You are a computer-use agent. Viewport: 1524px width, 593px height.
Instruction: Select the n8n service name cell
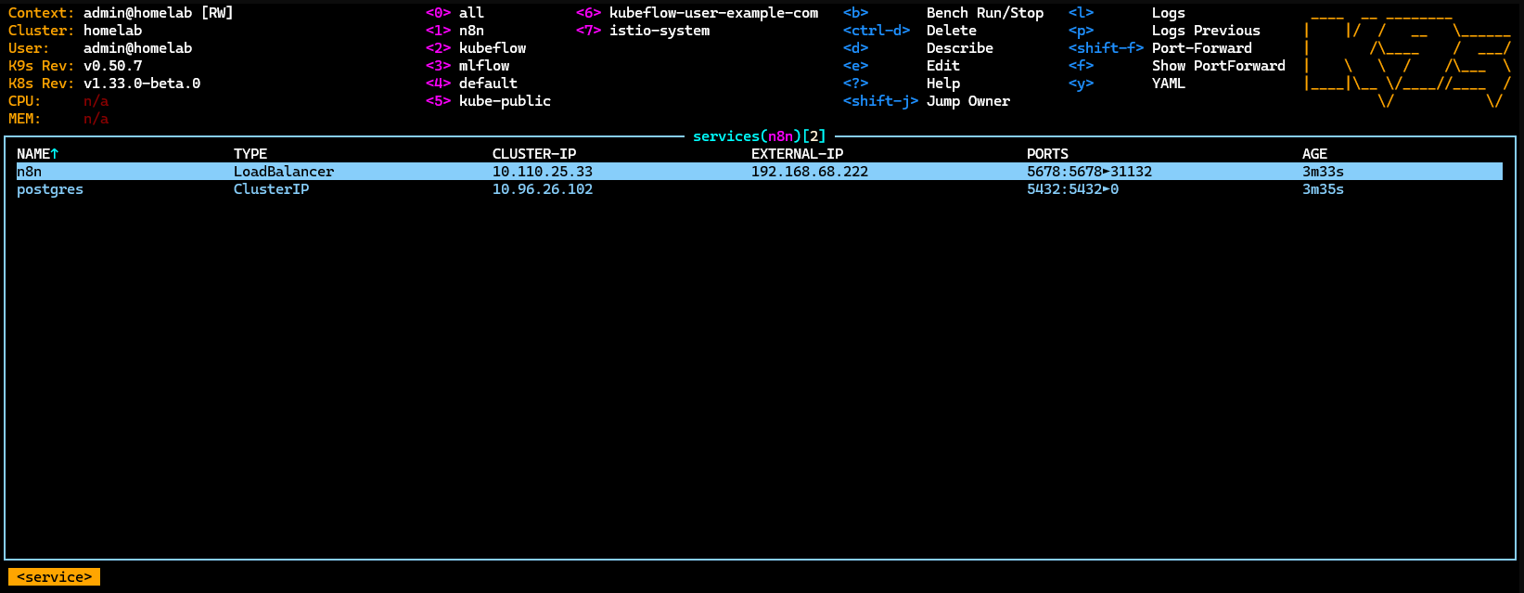pos(30,172)
